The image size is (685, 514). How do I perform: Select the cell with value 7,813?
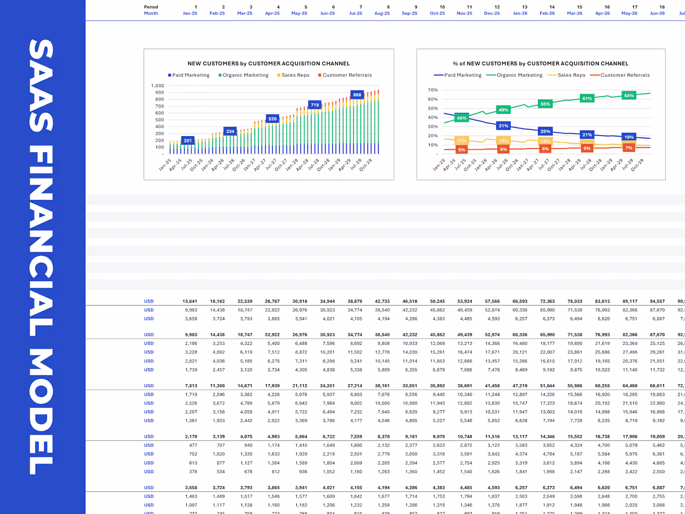coord(191,386)
